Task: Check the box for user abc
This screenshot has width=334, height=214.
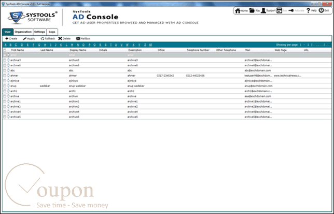Action: (x=5, y=70)
